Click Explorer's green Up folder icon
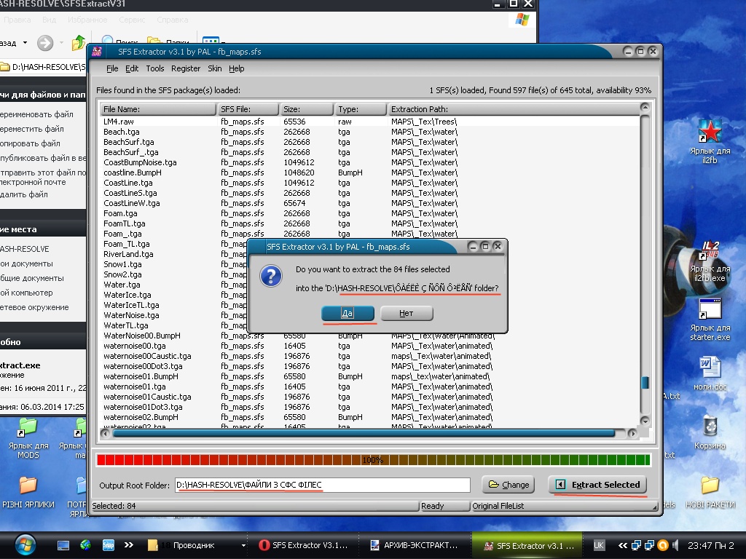Viewport: 746px width, 559px height. [x=78, y=43]
